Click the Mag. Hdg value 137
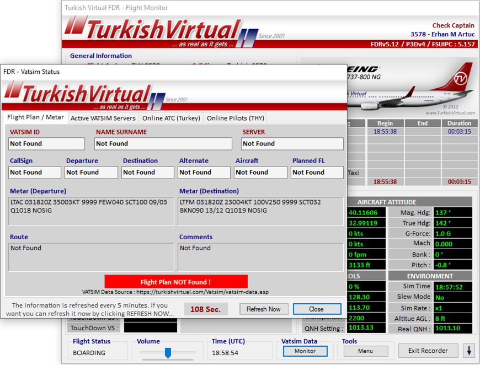Screen dimensions: 480x365 click(x=453, y=213)
